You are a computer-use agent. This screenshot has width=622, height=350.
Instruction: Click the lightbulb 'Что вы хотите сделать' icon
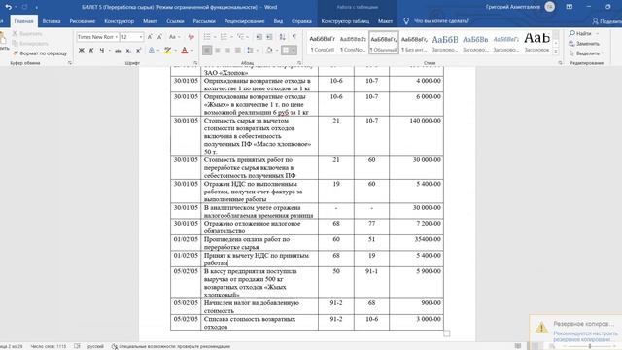click(x=406, y=21)
